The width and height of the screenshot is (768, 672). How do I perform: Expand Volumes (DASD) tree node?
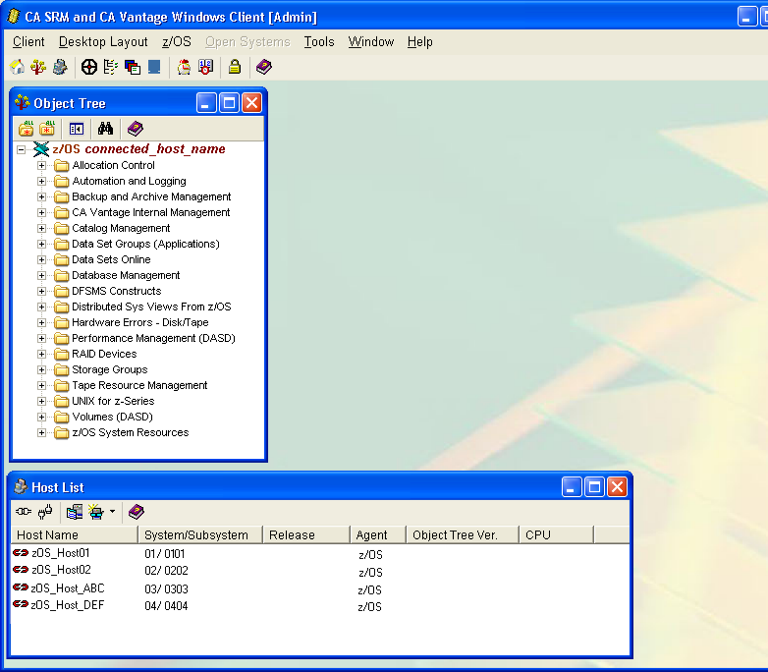(x=42, y=417)
